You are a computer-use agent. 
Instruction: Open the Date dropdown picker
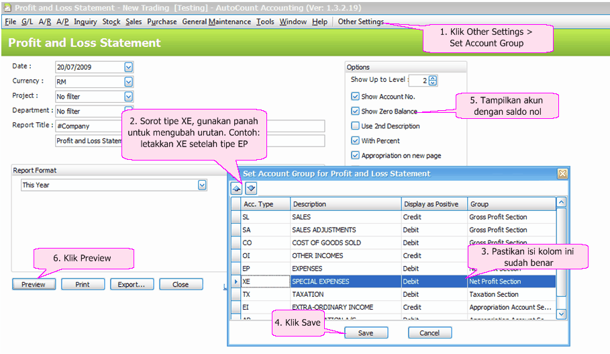[x=128, y=67]
